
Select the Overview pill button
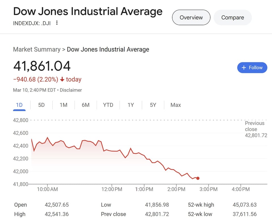[191, 17]
